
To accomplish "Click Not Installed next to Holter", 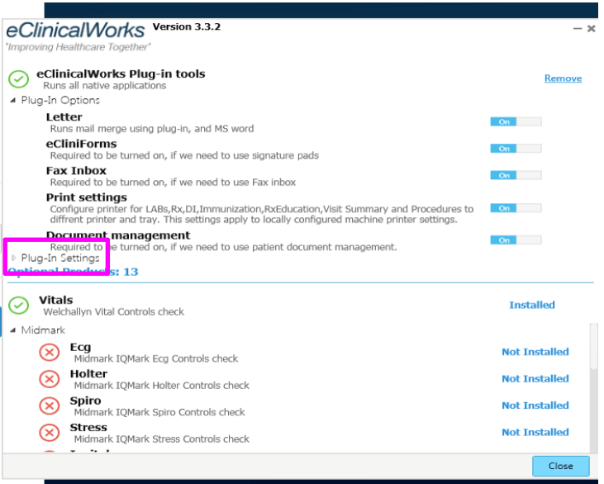I will [x=535, y=379].
